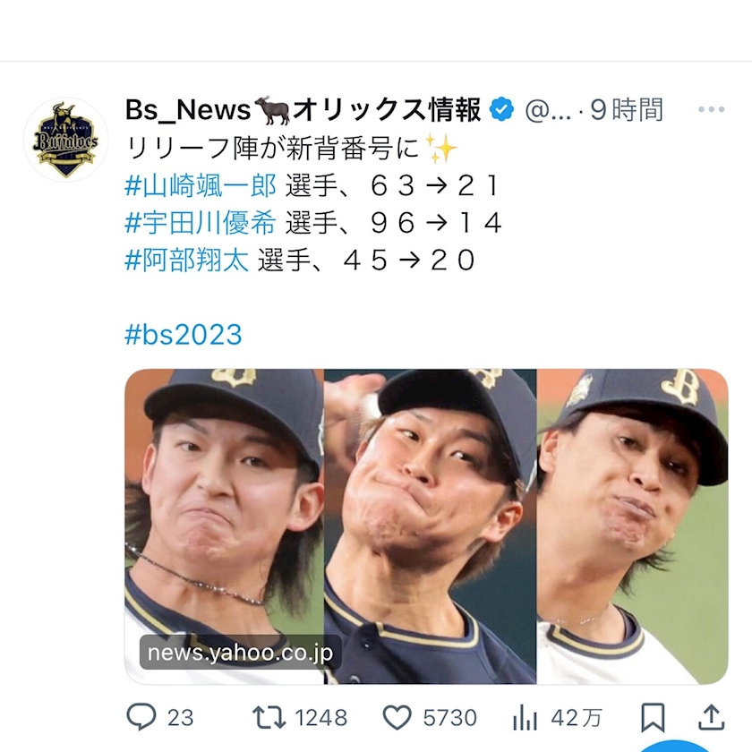752x752 pixels.
Task: Open the news.yahoo.co.jp link label
Action: [x=240, y=653]
